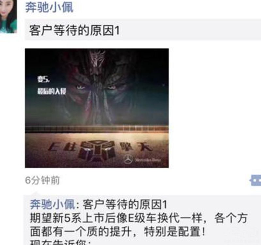The image size is (261, 245).
Task: Tap the 6分钟前 timestamp
Action: (42, 180)
